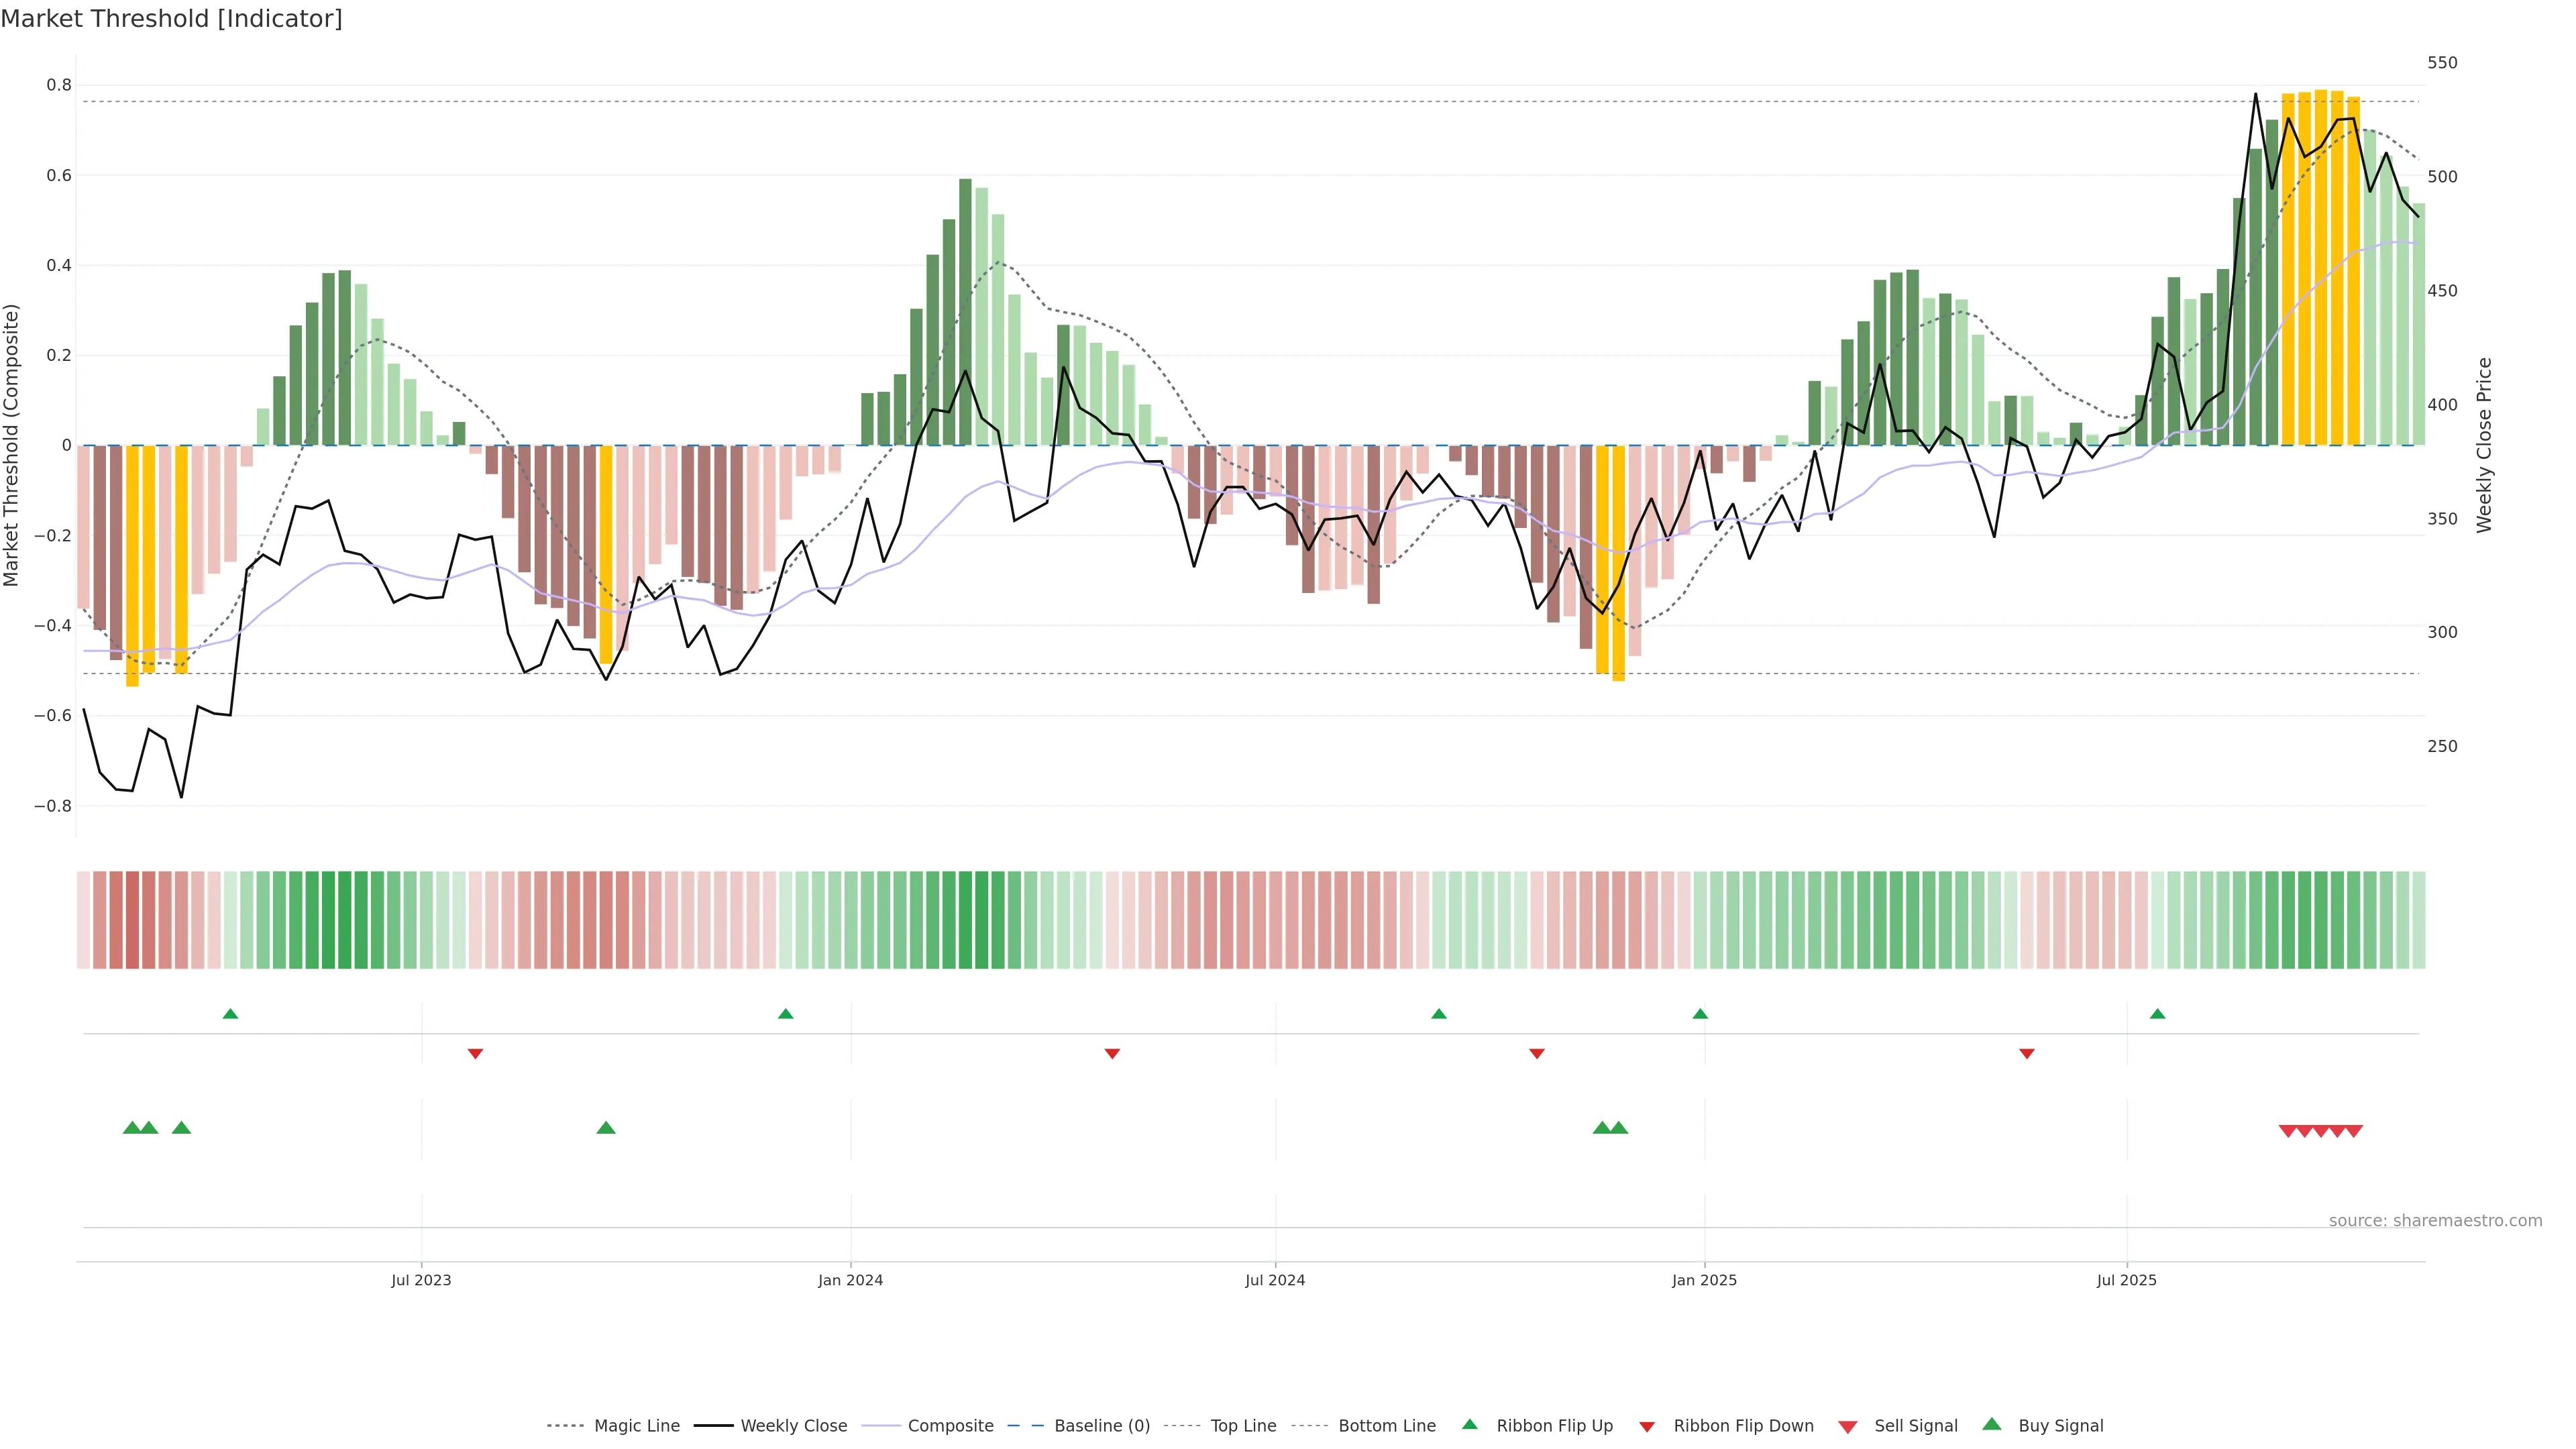Click ribbon flip up marker after Jul 2025
2576x1449 pixels.
tap(2157, 1014)
